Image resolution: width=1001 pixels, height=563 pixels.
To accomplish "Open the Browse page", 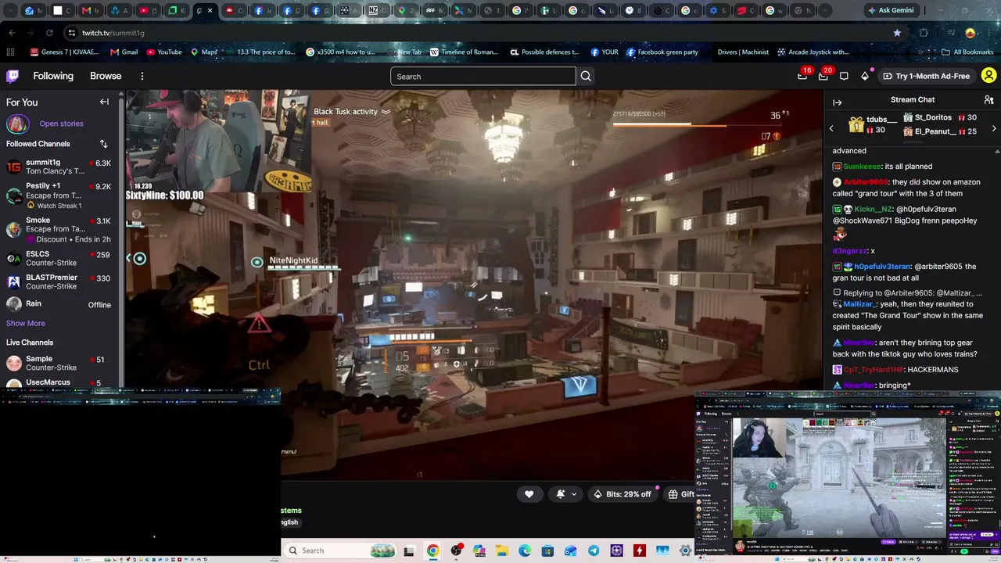I will 106,76.
